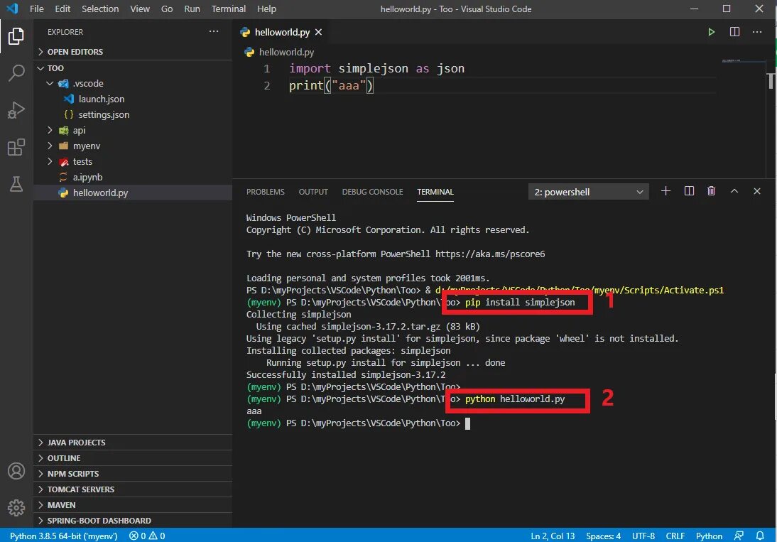
Task: Expand the myenv folder
Action: [x=132, y=146]
